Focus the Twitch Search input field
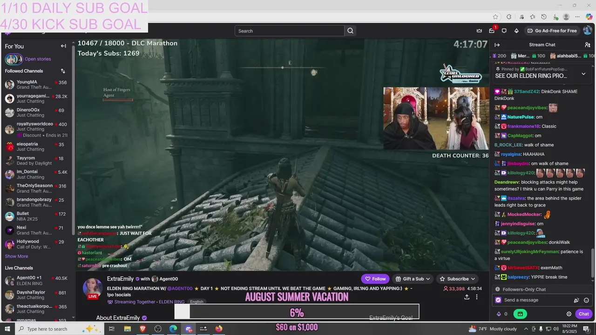The height and width of the screenshot is (335, 596). click(290, 31)
